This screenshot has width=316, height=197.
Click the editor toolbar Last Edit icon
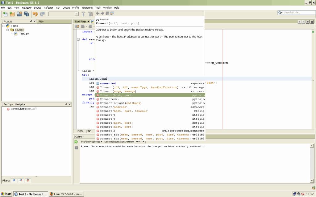pyautogui.click(x=77, y=26)
